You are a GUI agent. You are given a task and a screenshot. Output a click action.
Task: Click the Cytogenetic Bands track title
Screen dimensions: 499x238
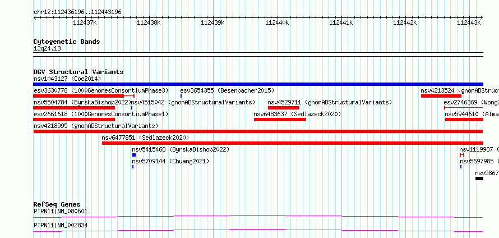point(67,42)
